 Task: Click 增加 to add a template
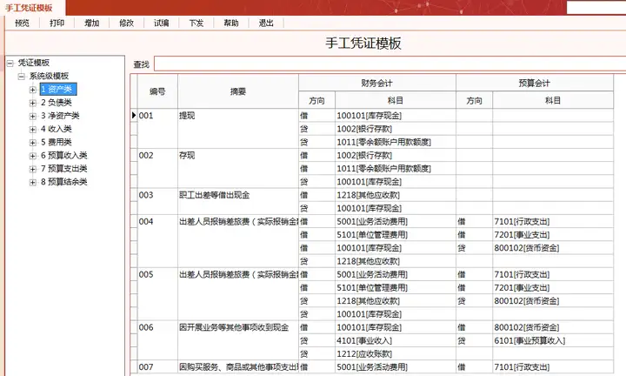[91, 23]
